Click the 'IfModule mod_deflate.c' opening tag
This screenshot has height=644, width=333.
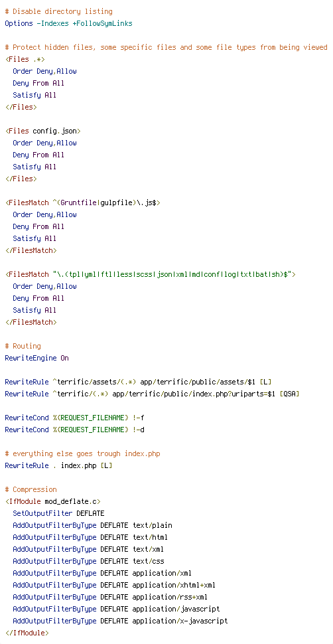[53, 501]
